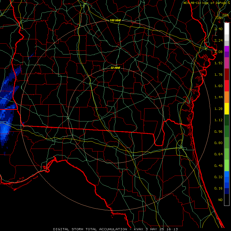231x231 pixels.
Task: Select the white swatch atop the legend
Action: point(227,28)
